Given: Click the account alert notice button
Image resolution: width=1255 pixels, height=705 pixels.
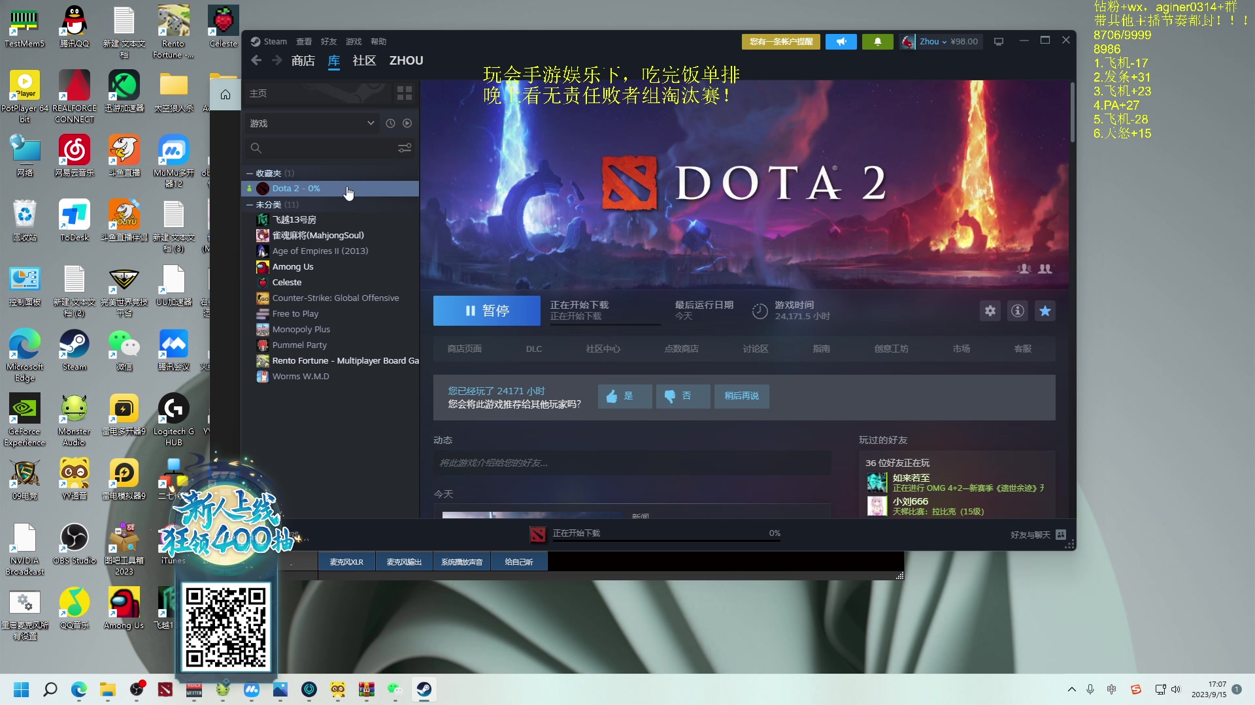Looking at the screenshot, I should [781, 42].
